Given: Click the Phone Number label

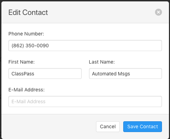Looking at the screenshot, I should (x=26, y=34).
